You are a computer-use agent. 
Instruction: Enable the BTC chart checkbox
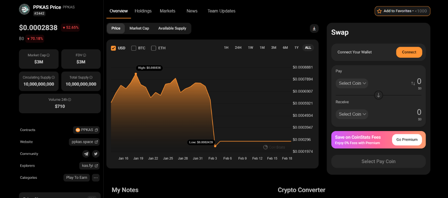(134, 48)
